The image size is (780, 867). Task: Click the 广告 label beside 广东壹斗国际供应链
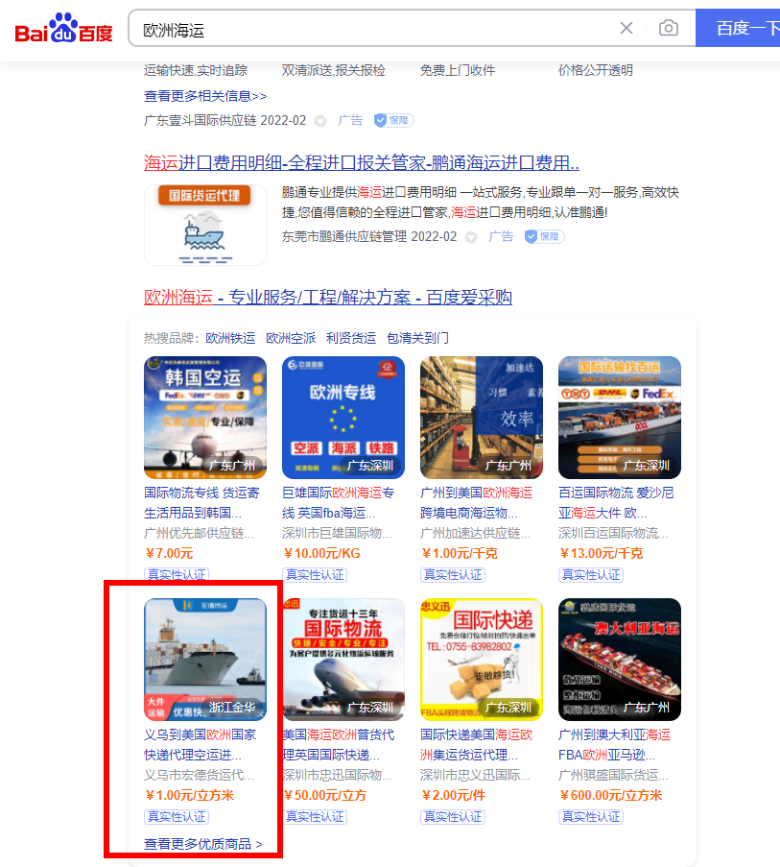(x=350, y=121)
